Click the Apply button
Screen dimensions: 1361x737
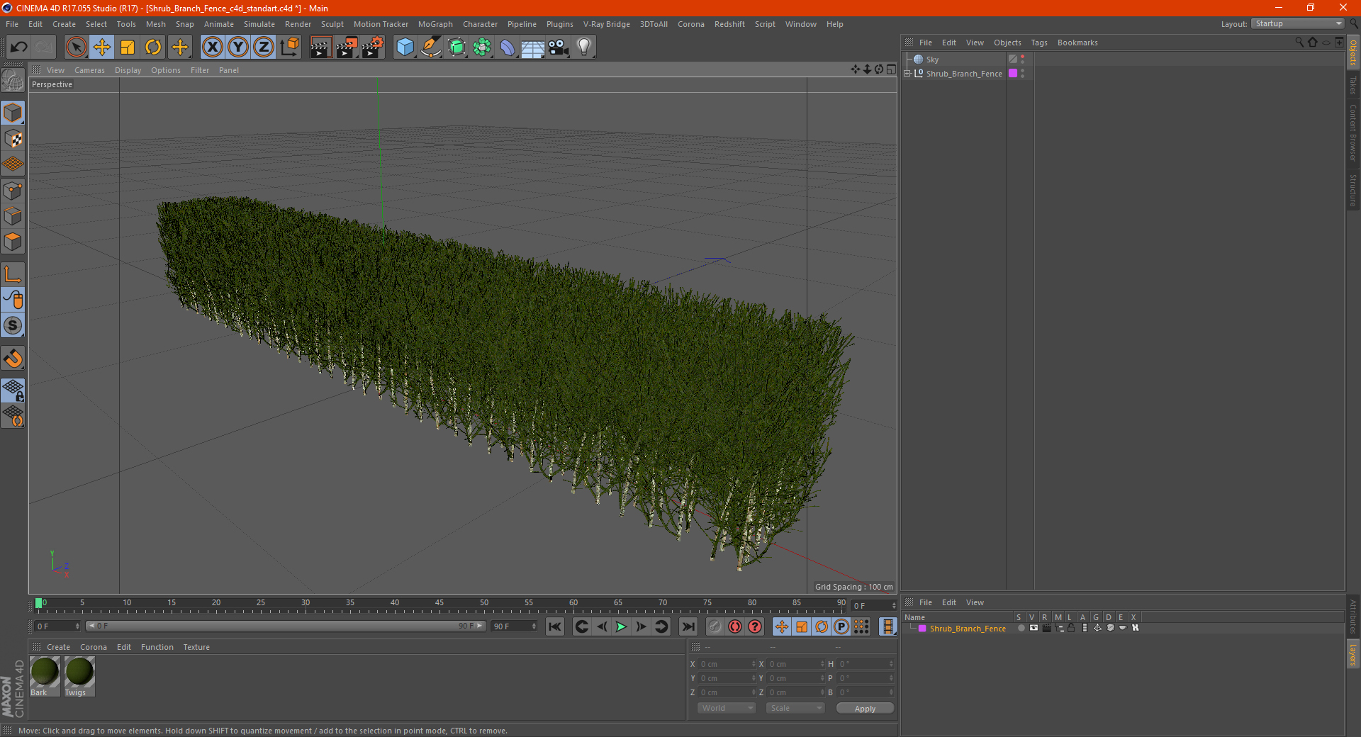point(865,709)
